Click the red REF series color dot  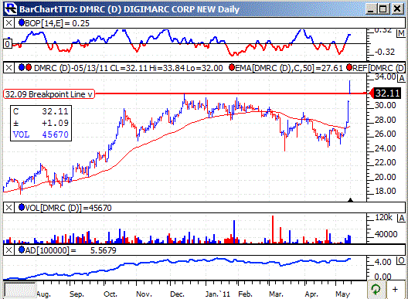pos(349,68)
